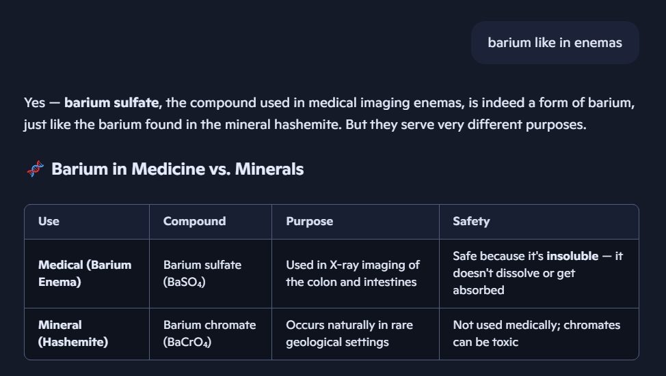Click the "Occurs naturally in rare geological settings" cell
Image resolution: width=666 pixels, height=376 pixels.
point(349,334)
